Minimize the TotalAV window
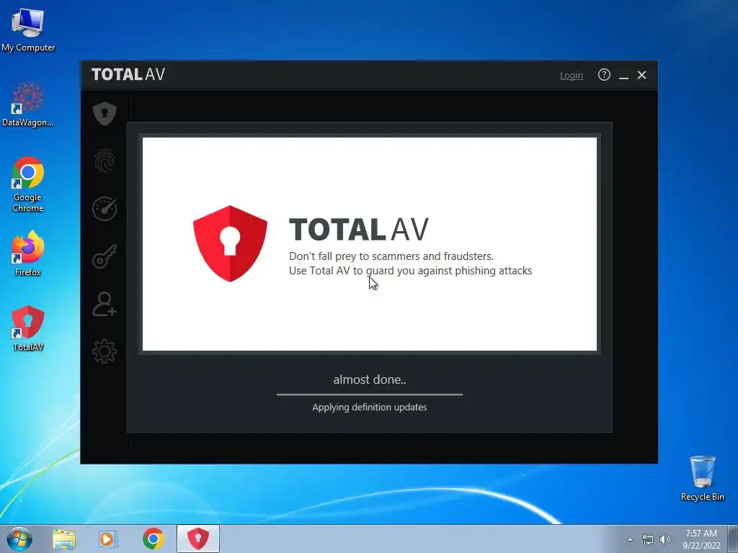Screen dimensions: 738x553 click(623, 75)
